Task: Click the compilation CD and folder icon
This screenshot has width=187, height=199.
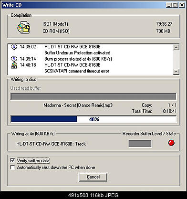Action: [23, 28]
